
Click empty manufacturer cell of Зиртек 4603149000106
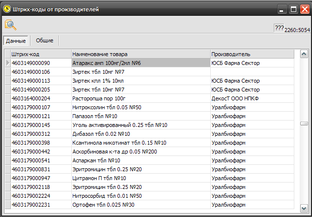pyautogui.click(x=252, y=72)
